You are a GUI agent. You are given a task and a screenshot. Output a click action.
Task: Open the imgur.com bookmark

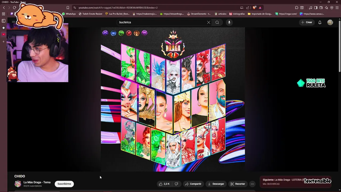pyautogui.click(x=286, y=14)
